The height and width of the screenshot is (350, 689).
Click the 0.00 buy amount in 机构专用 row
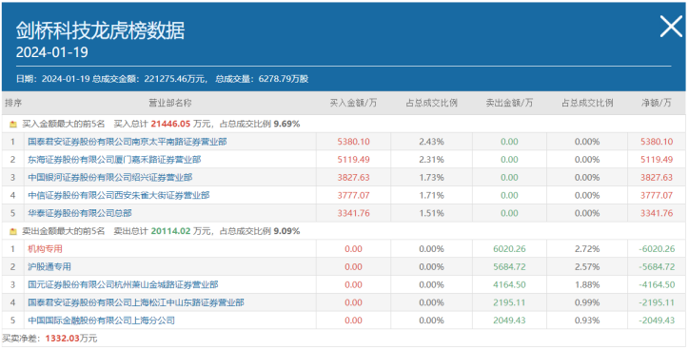click(353, 249)
